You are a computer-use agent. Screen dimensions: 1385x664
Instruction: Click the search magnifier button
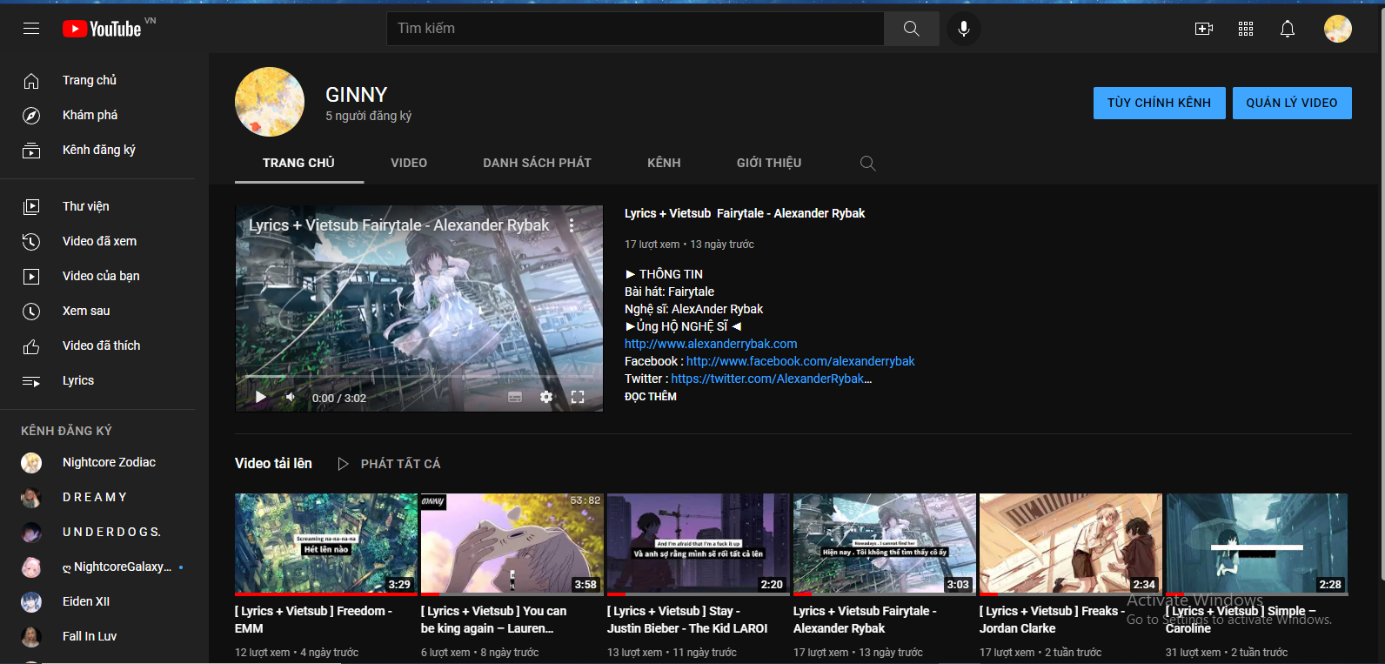coord(911,29)
